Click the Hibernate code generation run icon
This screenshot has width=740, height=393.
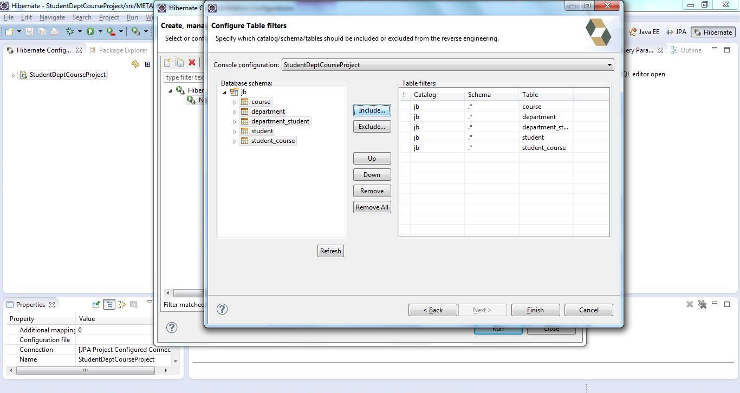tap(135, 31)
